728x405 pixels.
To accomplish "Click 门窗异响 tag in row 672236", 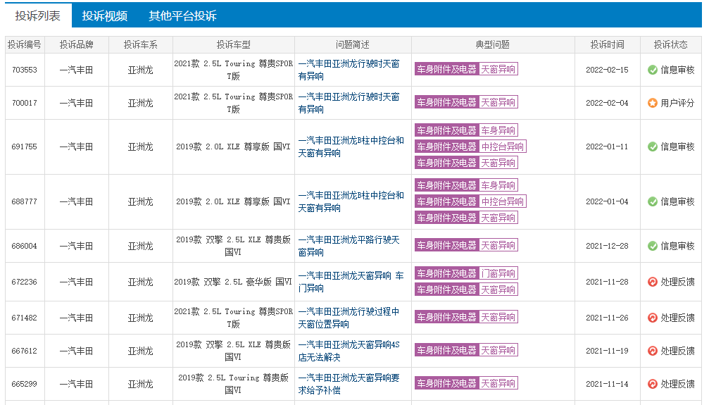I will (498, 273).
